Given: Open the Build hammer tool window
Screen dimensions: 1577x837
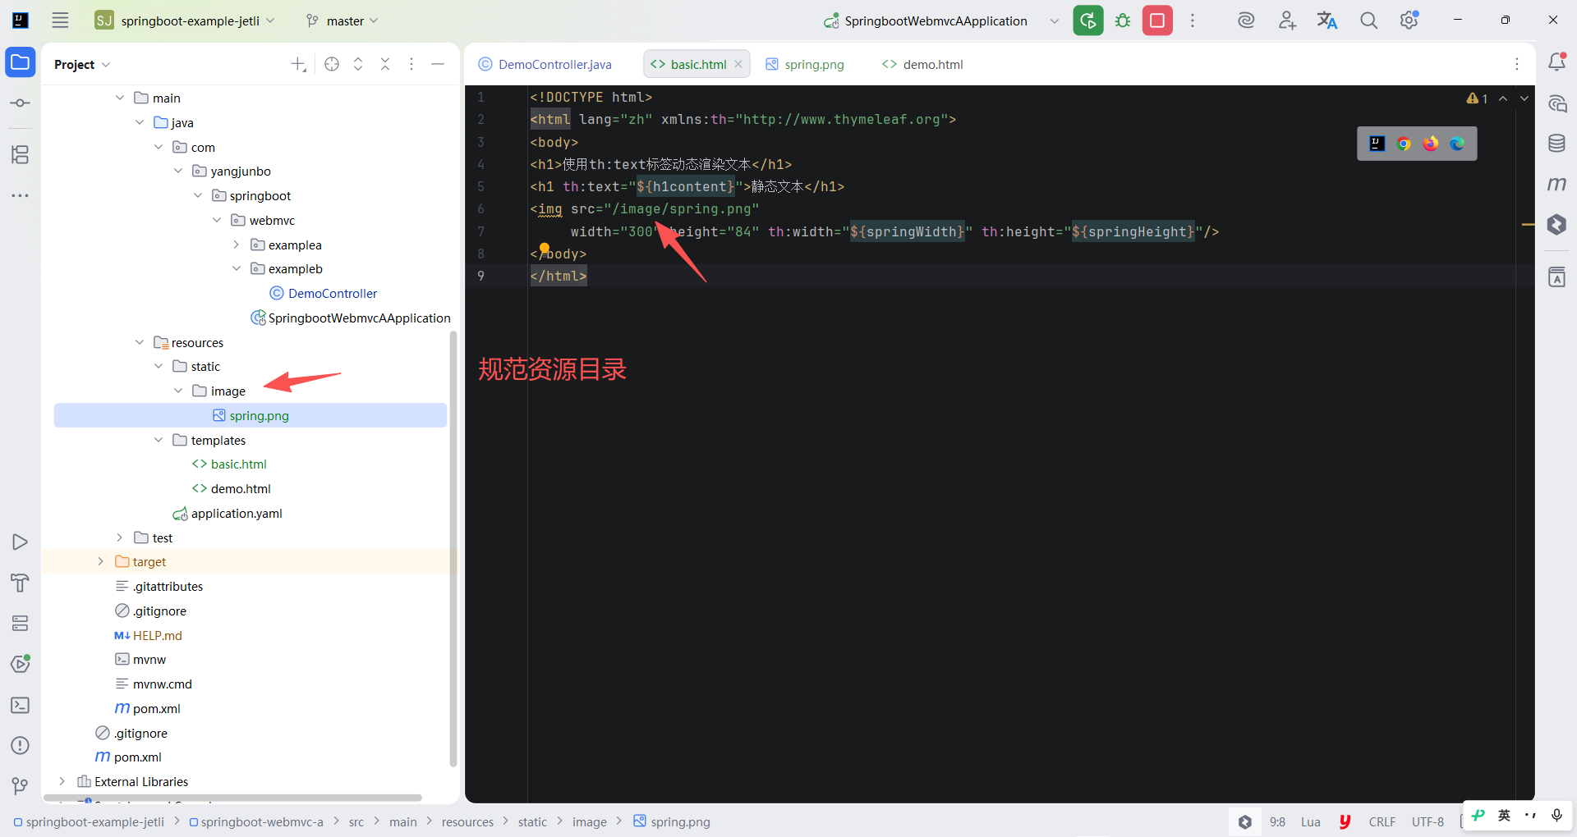Looking at the screenshot, I should click(x=21, y=583).
